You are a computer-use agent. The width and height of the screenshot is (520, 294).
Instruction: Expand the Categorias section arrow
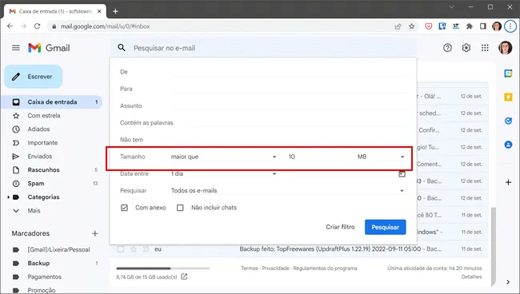pyautogui.click(x=8, y=197)
